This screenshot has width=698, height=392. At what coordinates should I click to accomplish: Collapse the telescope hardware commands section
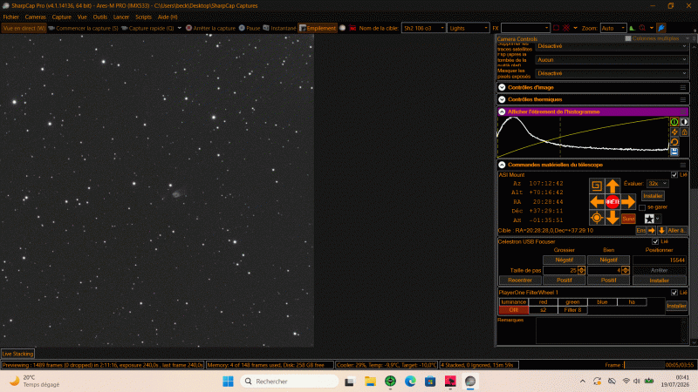tap(502, 165)
